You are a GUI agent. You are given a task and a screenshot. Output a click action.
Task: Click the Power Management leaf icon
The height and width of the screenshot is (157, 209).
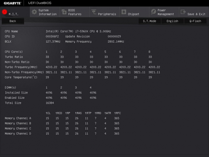[154, 12]
